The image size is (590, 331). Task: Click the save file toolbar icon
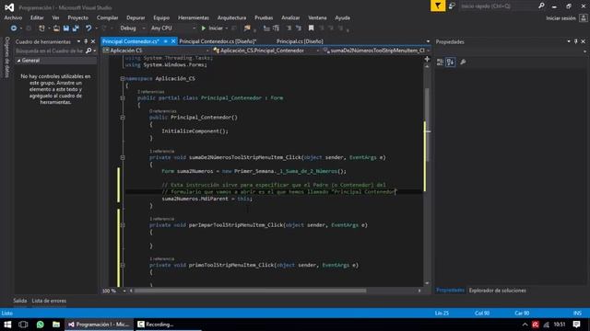(x=66, y=29)
